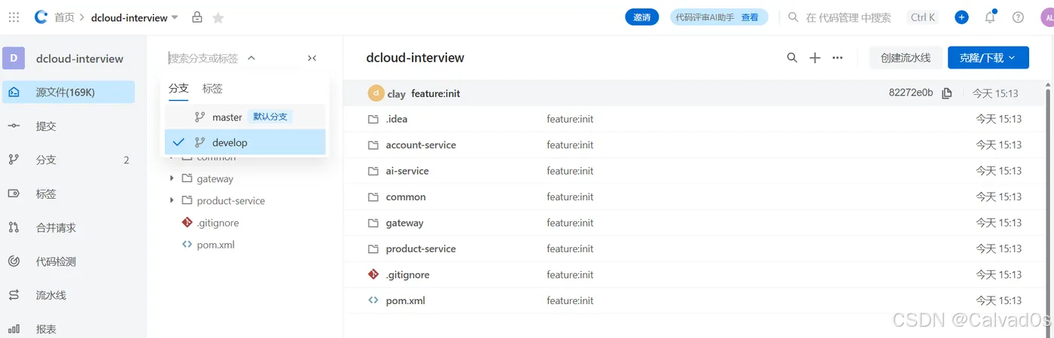This screenshot has height=338, width=1054.
Task: Expand the product-service folder in tree
Action: (x=172, y=201)
